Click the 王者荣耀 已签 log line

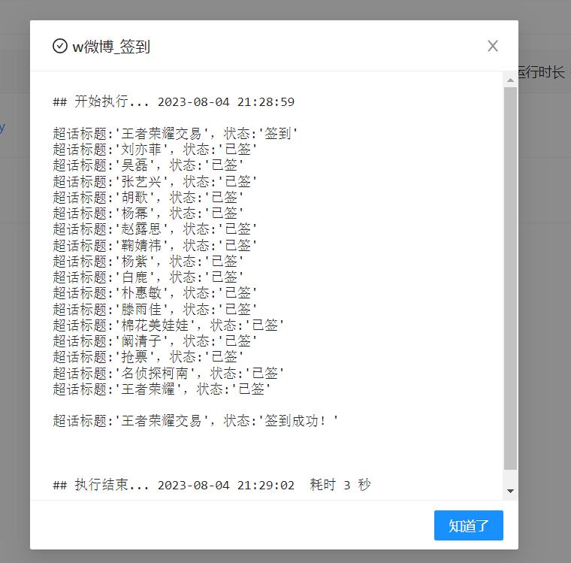point(162,389)
